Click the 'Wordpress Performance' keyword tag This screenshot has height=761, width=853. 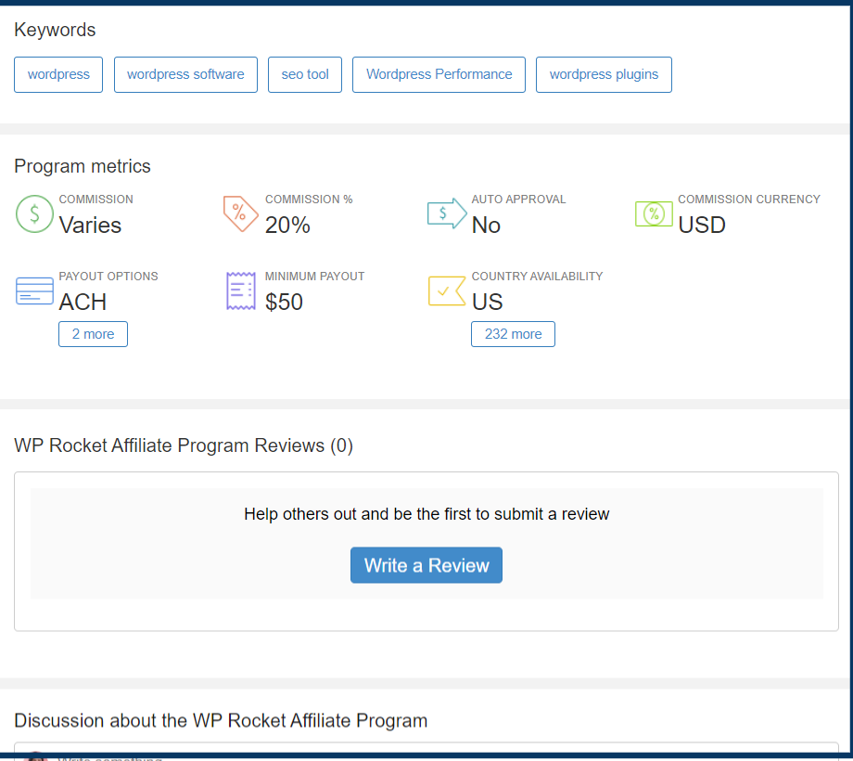click(439, 74)
